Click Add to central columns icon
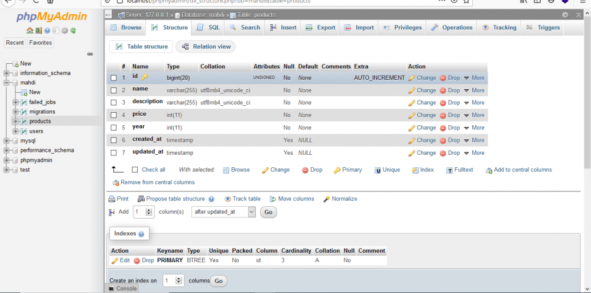The width and height of the screenshot is (591, 293). point(489,170)
